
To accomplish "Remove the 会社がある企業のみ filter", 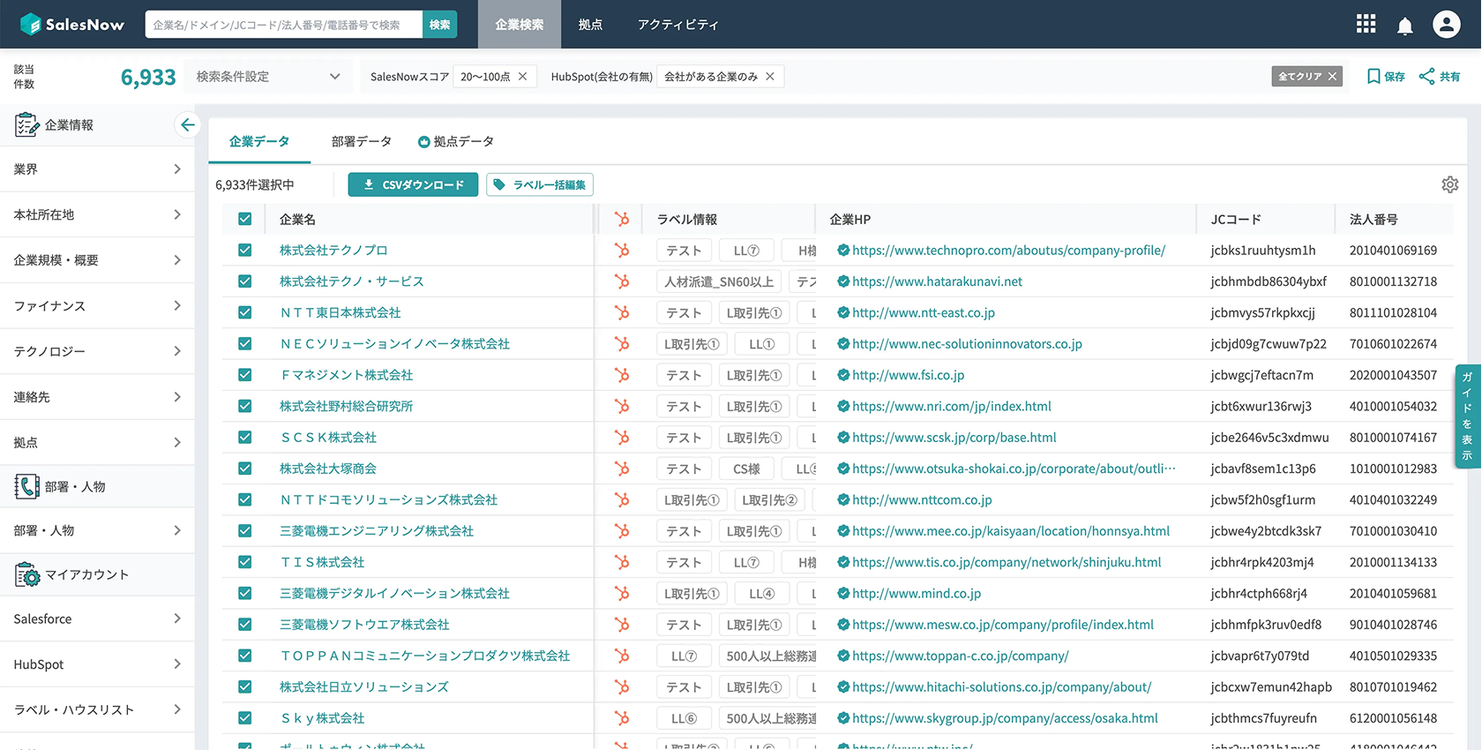I will coord(770,77).
